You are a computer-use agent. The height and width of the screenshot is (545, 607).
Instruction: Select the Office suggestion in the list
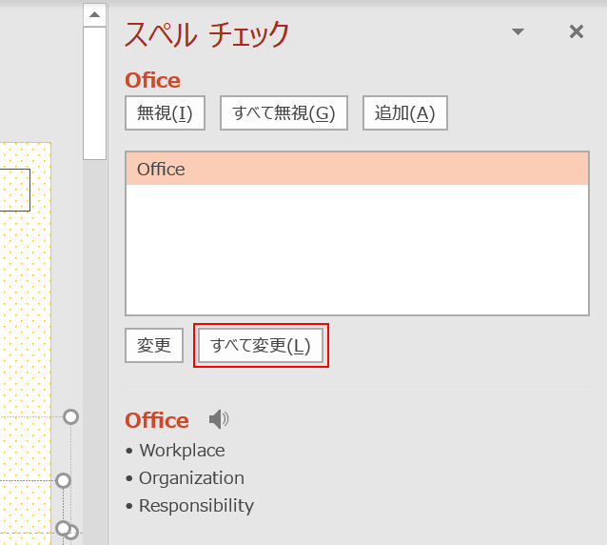pos(357,169)
